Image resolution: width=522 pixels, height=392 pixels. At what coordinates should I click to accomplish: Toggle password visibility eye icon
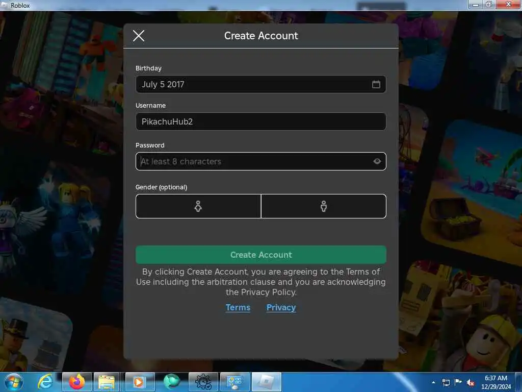(377, 161)
